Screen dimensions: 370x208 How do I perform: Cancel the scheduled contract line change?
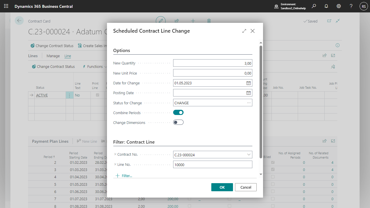[x=246, y=187]
